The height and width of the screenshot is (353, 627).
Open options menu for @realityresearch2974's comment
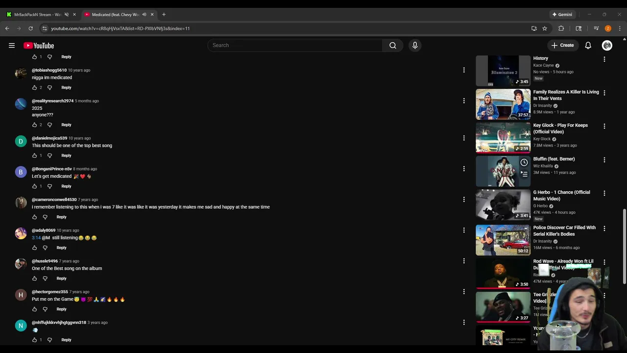coord(464,101)
